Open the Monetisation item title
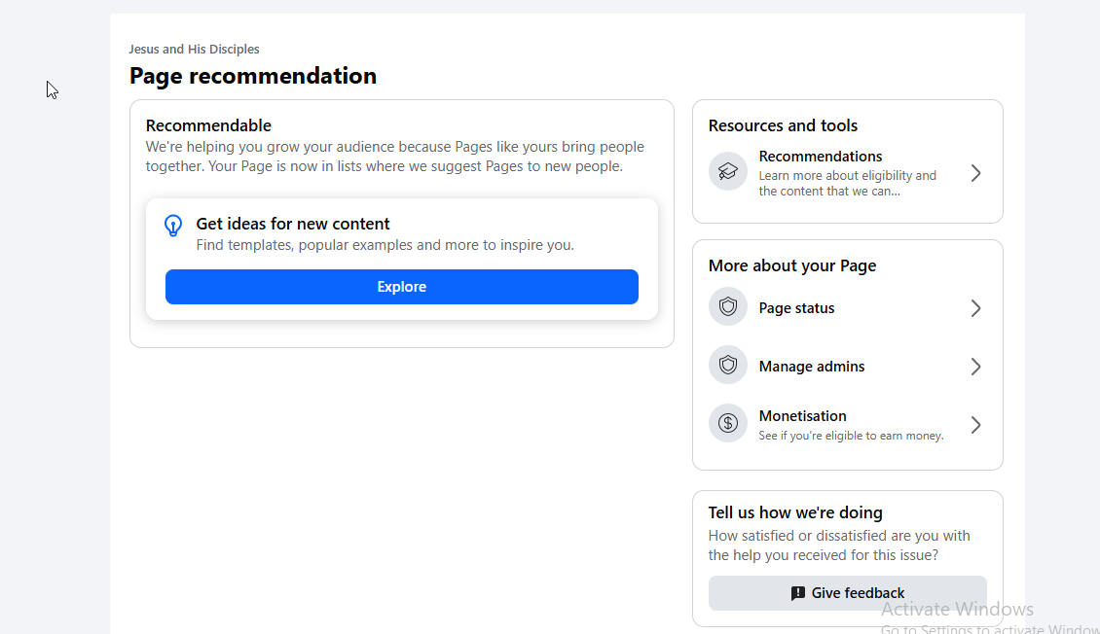Viewport: 1100px width, 634px height. [802, 416]
